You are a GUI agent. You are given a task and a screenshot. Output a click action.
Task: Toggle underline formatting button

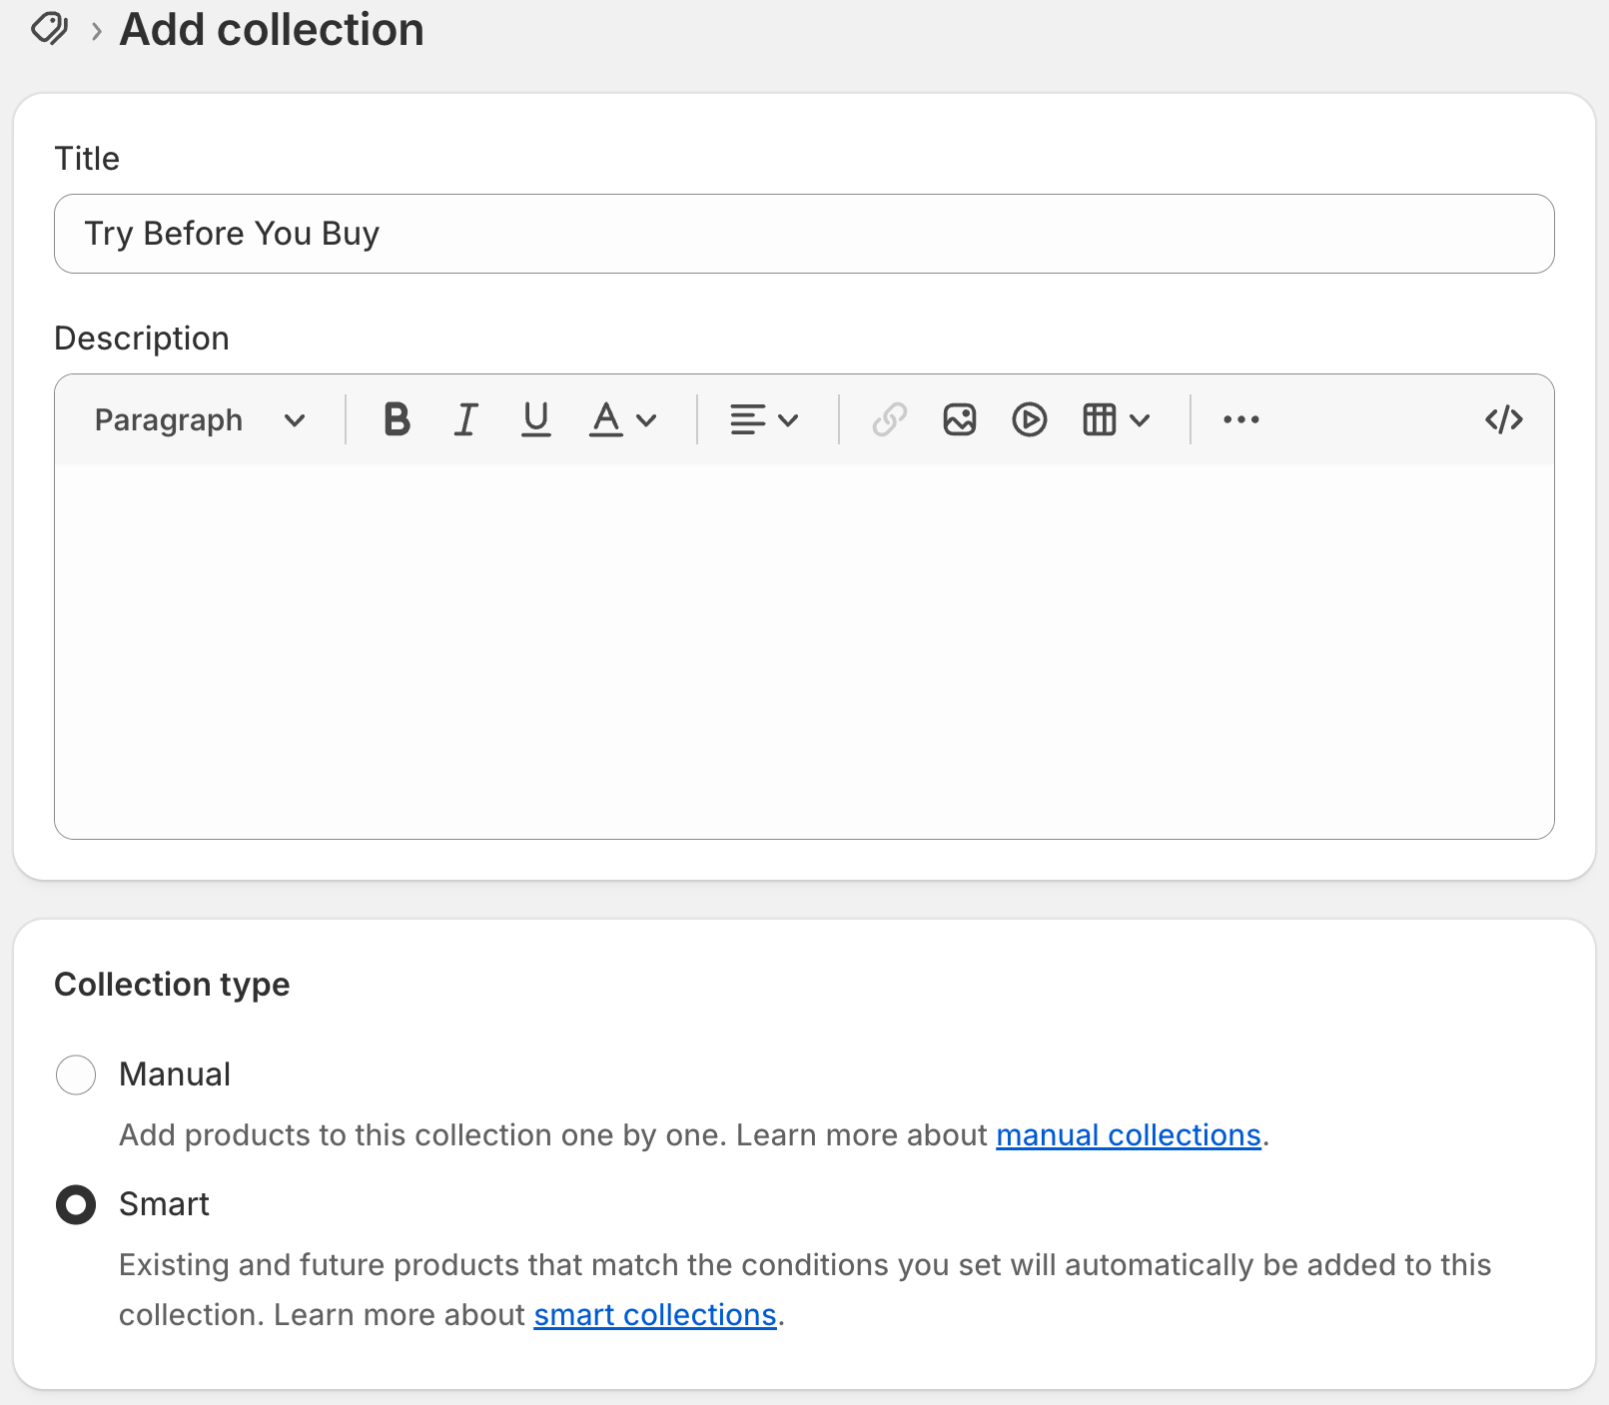pos(536,419)
